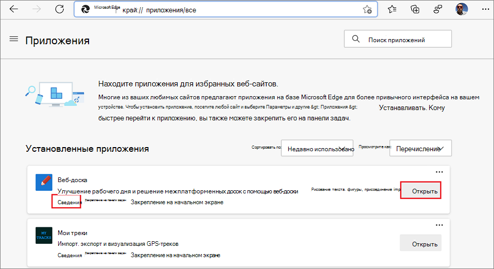Open browser Settings and more menu
This screenshot has height=269, width=494.
pos(485,9)
